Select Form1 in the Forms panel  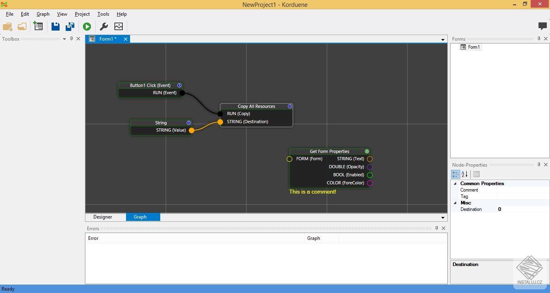(x=473, y=47)
